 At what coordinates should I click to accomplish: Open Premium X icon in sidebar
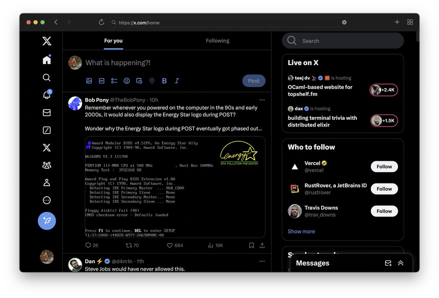[47, 148]
